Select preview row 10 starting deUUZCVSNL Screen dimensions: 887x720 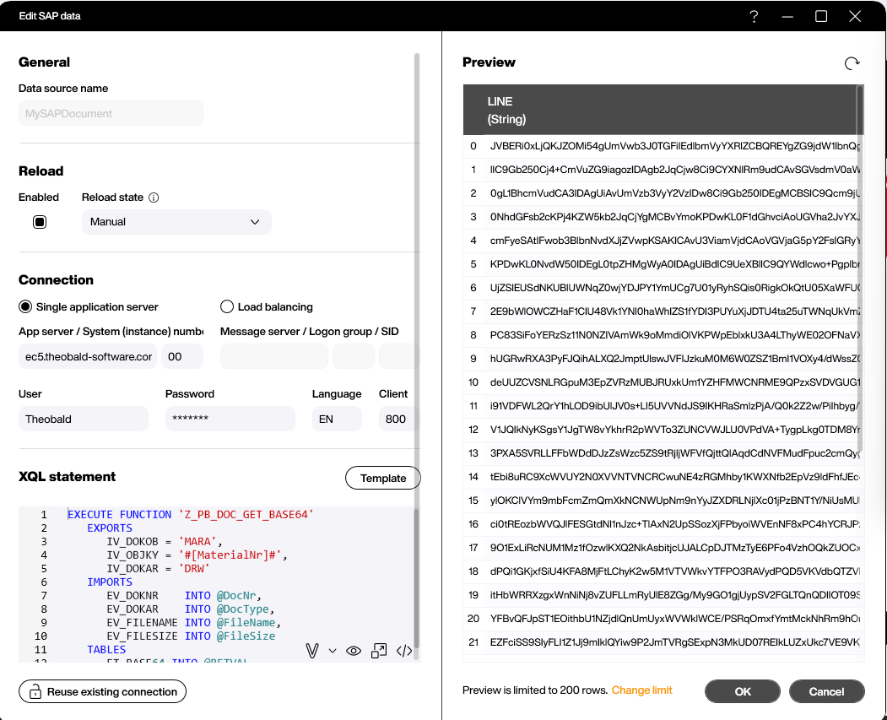point(663,382)
